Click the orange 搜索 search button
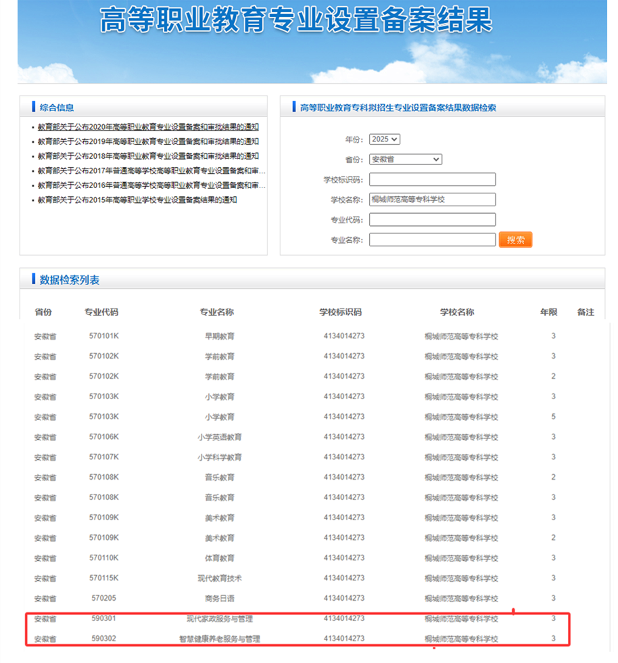 pyautogui.click(x=515, y=240)
